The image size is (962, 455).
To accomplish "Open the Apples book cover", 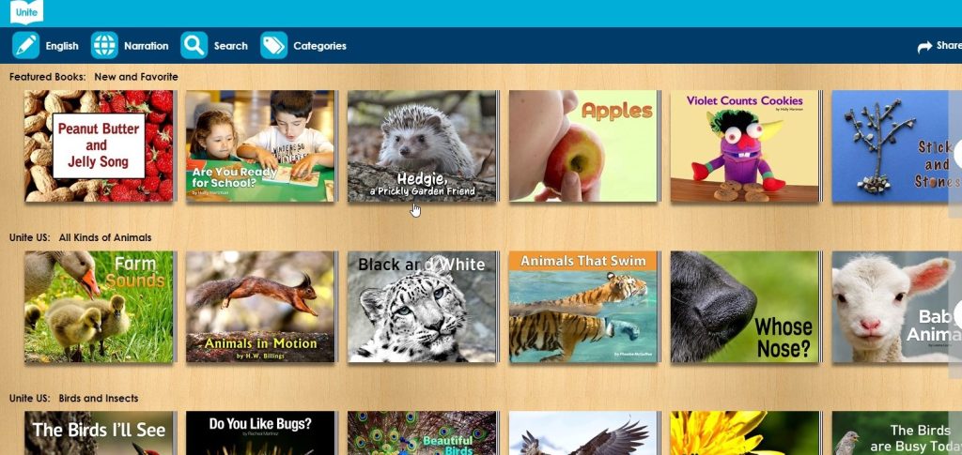I will pyautogui.click(x=584, y=146).
